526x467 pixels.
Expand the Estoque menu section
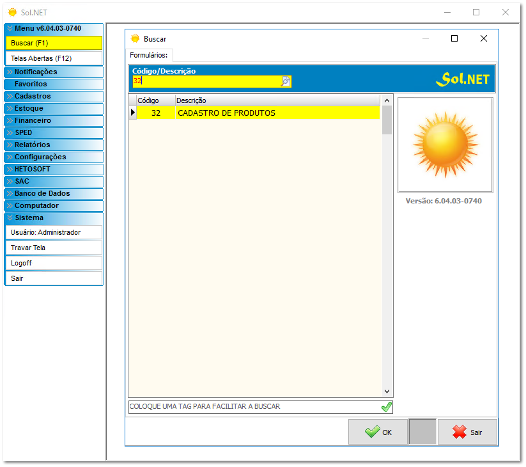pyautogui.click(x=54, y=108)
